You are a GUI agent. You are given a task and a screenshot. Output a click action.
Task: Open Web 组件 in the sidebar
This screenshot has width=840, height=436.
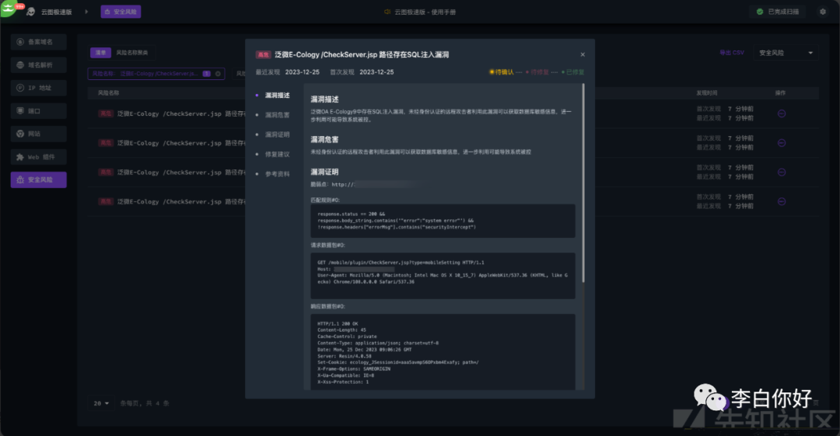[39, 157]
